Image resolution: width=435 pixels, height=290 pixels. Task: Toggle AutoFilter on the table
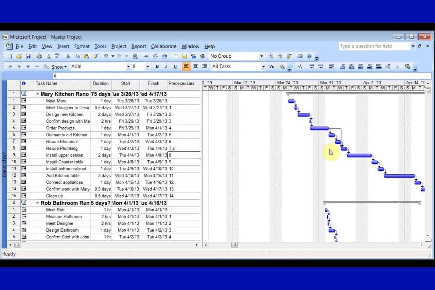(x=271, y=67)
